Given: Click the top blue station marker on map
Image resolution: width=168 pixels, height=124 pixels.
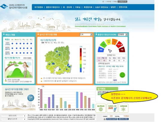Looking at the screenshot, I should click(x=57, y=51).
